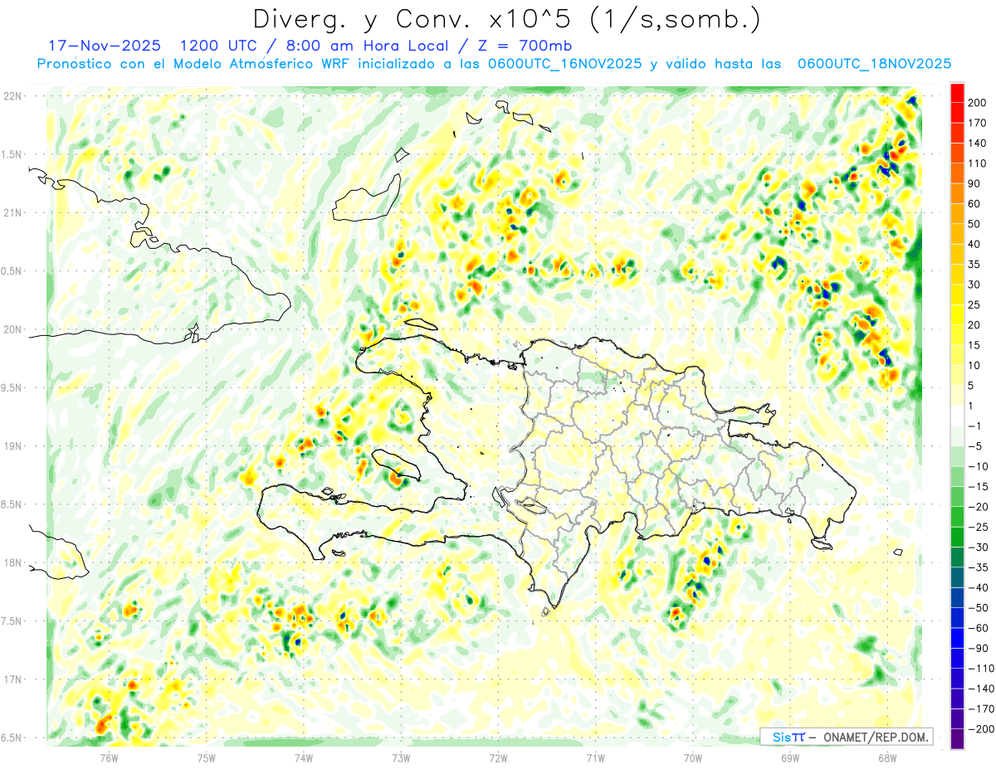Click the '-50' value on the colorbar
This screenshot has width=996, height=769.
[978, 608]
